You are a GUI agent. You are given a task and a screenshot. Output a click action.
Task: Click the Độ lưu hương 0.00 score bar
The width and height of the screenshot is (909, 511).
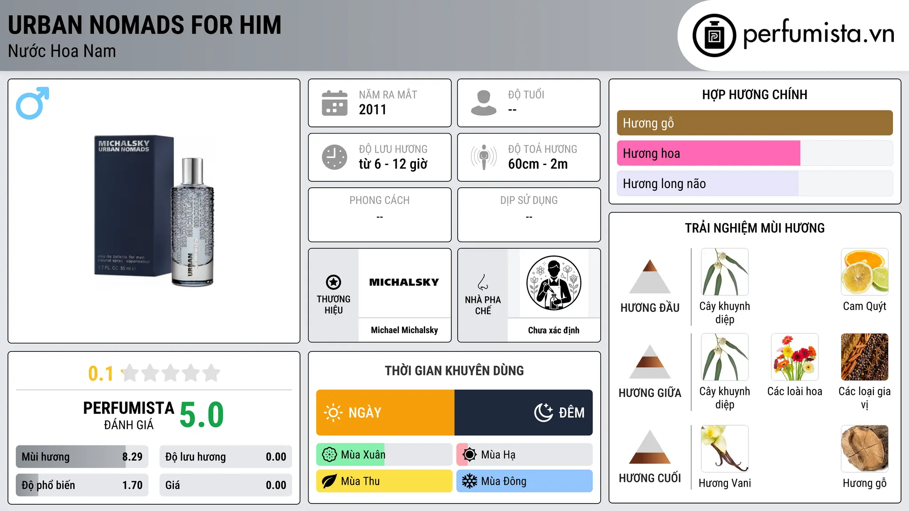[x=226, y=457]
